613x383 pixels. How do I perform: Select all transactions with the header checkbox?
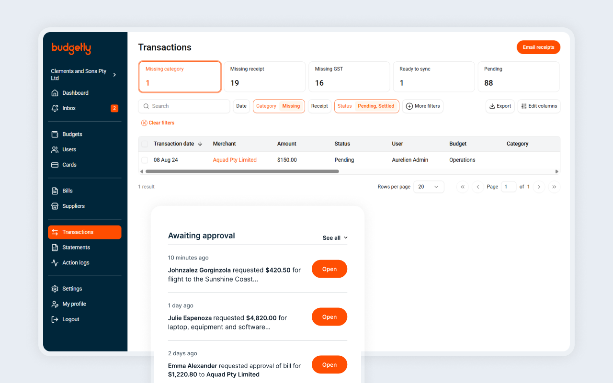coord(145,144)
